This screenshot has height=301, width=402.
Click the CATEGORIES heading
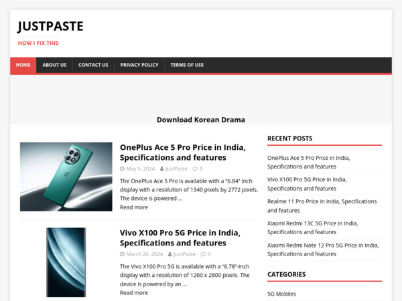[x=286, y=274]
